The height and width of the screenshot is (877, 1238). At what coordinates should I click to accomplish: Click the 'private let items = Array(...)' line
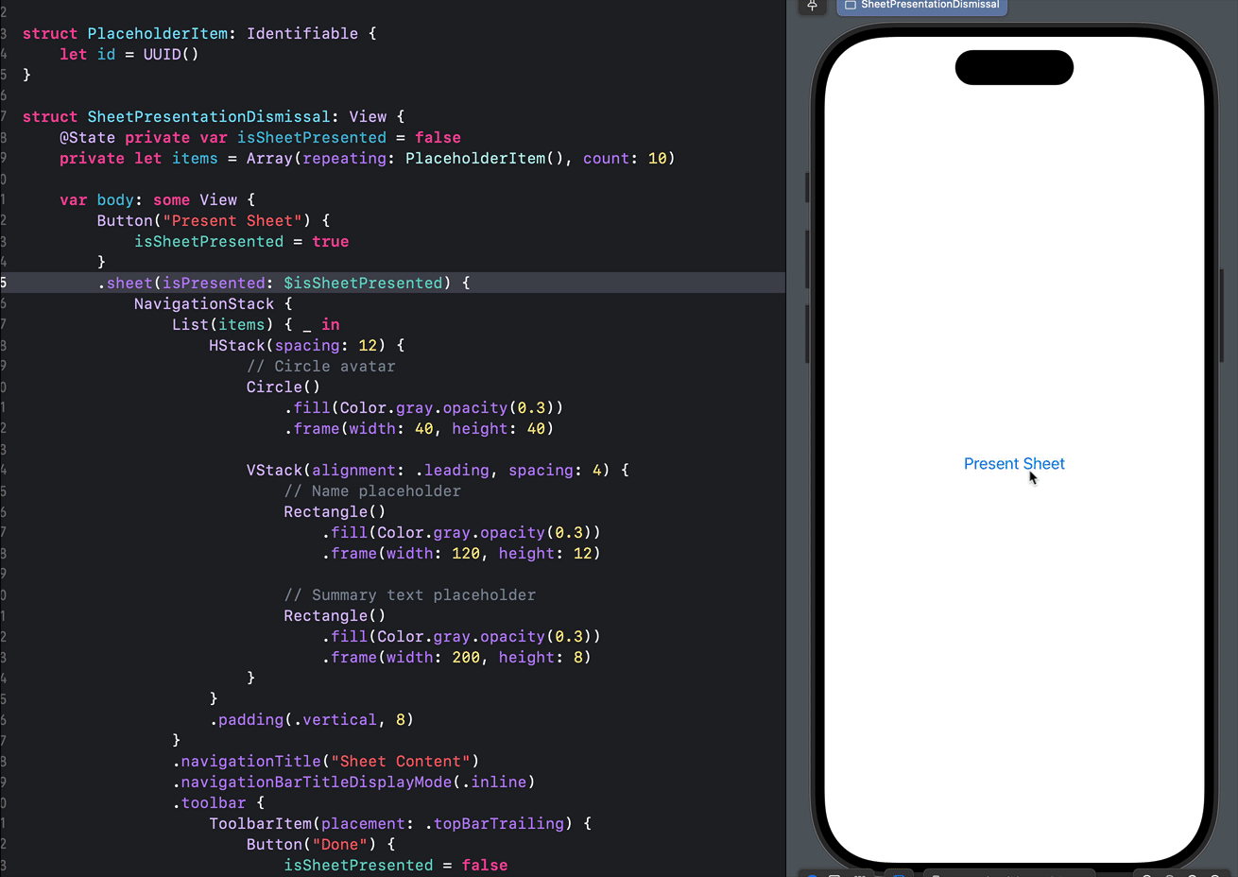368,158
